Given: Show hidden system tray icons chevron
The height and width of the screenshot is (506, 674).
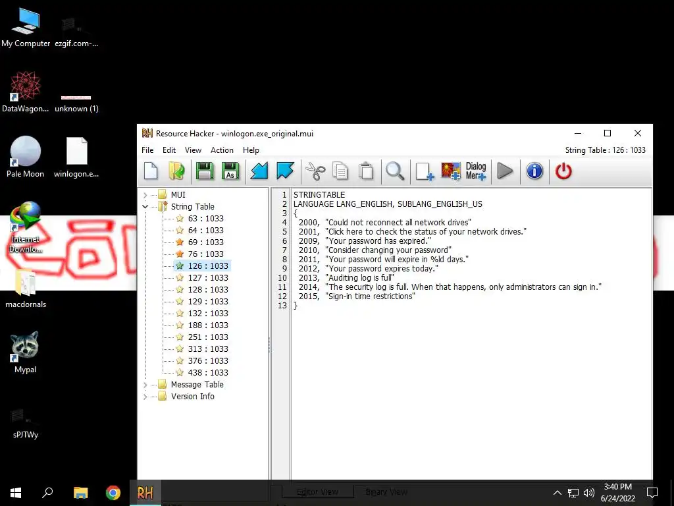Looking at the screenshot, I should click(557, 493).
